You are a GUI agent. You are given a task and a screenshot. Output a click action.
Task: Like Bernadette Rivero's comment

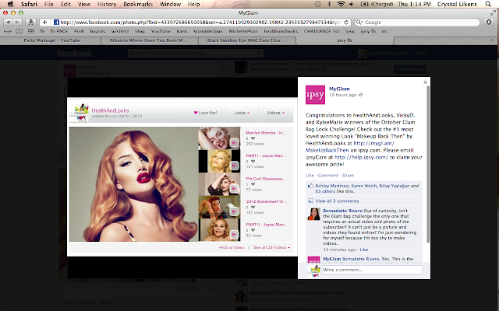coord(364,250)
